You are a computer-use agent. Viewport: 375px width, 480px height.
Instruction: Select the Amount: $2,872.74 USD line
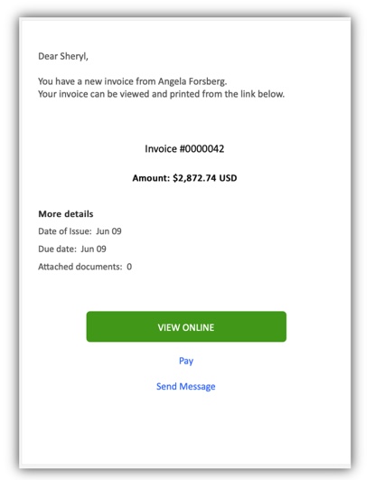(x=184, y=178)
